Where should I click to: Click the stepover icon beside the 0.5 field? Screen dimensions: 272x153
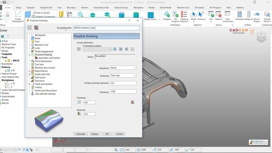pyautogui.click(x=79, y=114)
